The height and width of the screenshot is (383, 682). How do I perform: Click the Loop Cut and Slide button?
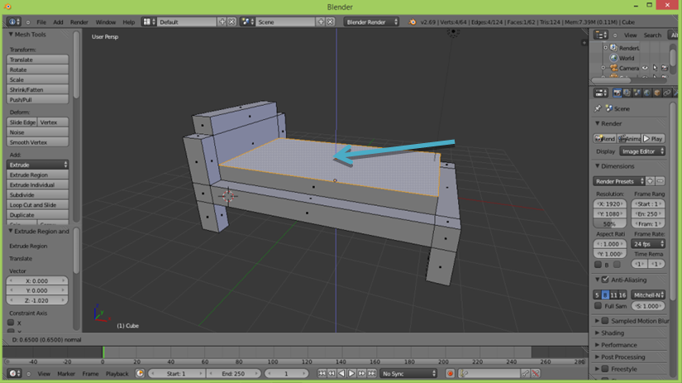click(x=37, y=205)
